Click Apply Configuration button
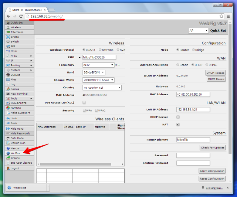Screen dimensions: 237x197 click(212, 171)
